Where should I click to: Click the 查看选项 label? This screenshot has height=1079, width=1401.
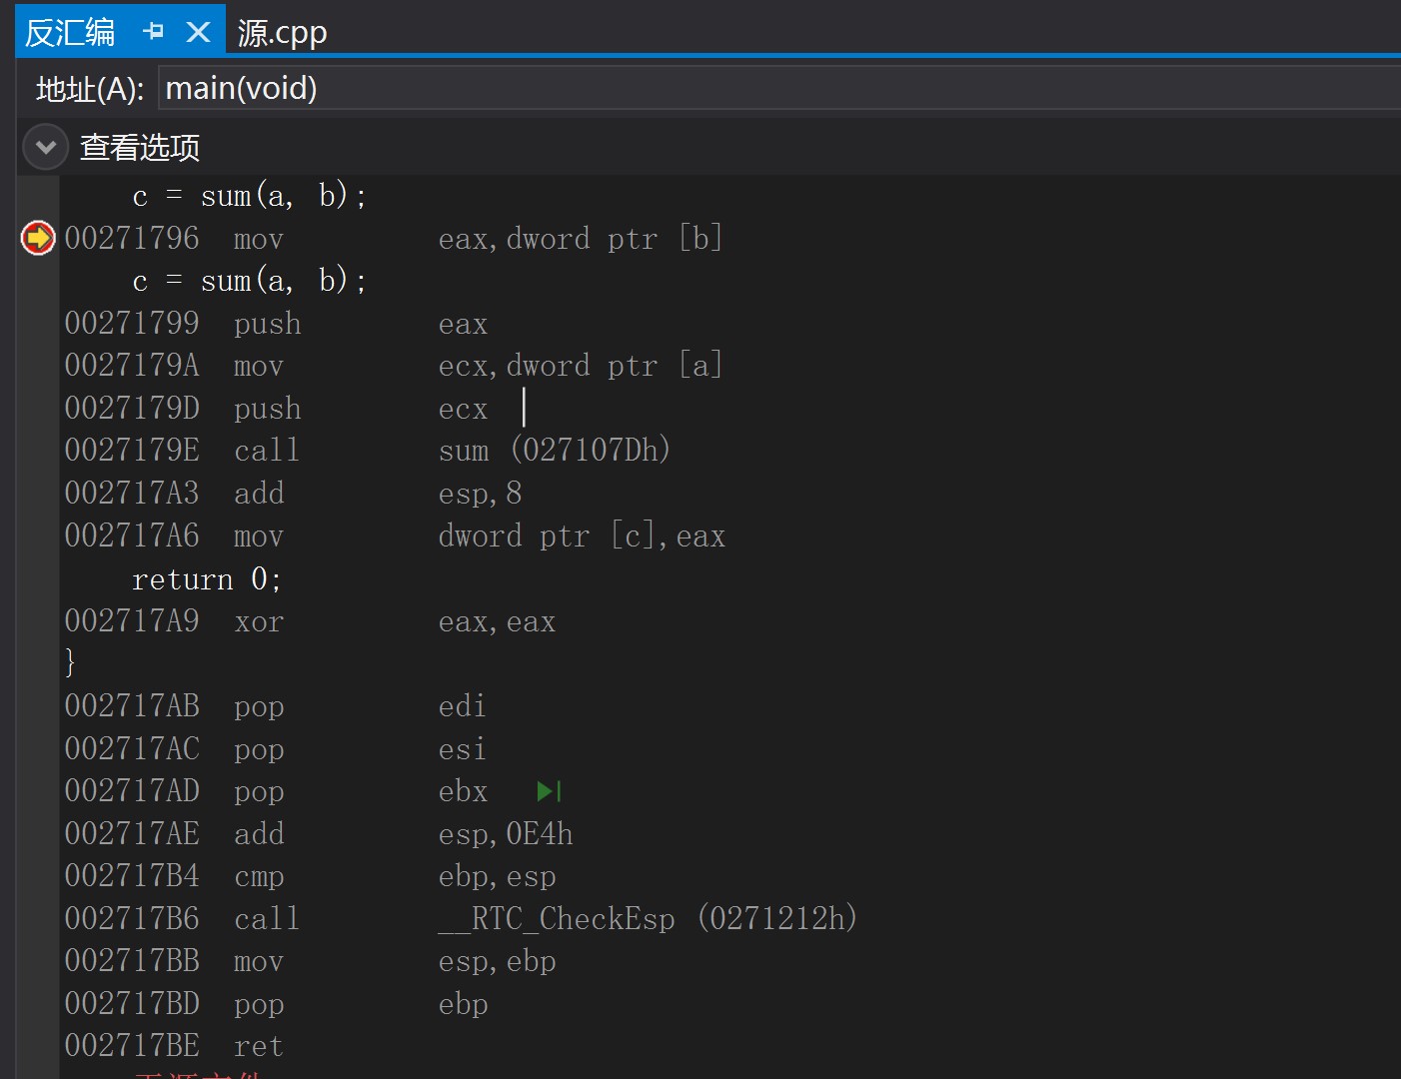tap(140, 148)
